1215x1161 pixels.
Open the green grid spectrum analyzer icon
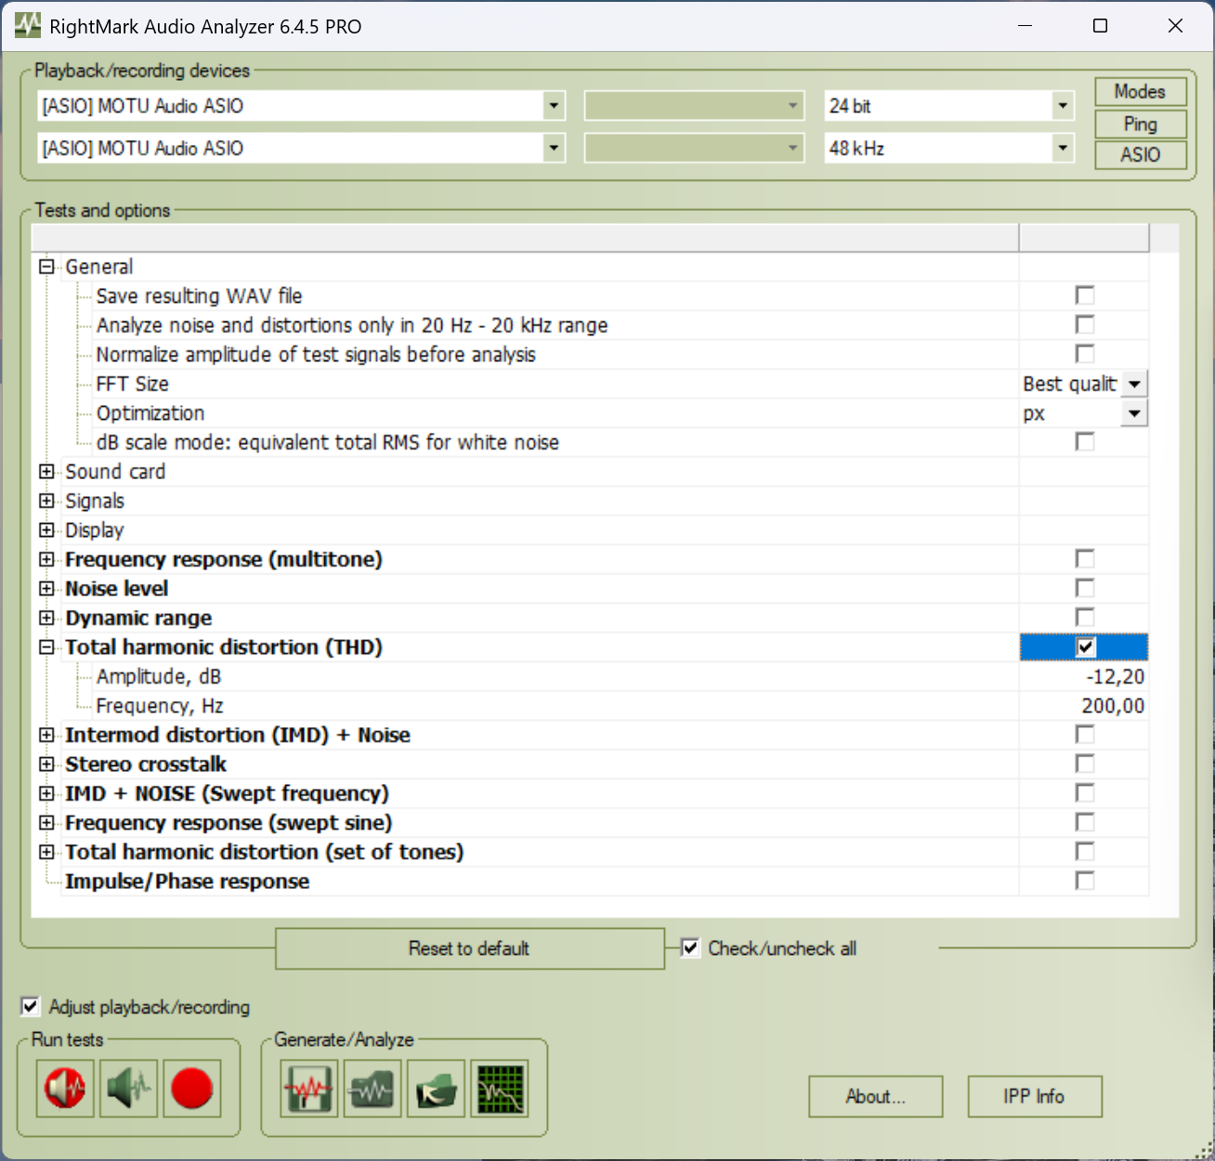[500, 1088]
